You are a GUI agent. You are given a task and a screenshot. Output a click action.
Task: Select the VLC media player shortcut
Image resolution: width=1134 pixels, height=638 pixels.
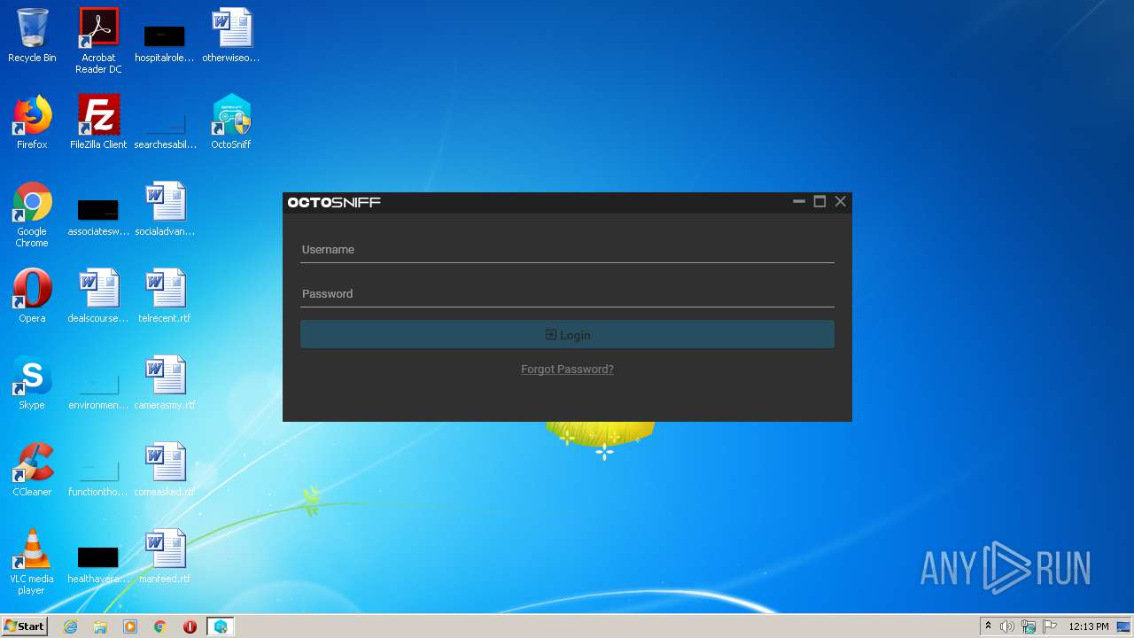point(32,563)
